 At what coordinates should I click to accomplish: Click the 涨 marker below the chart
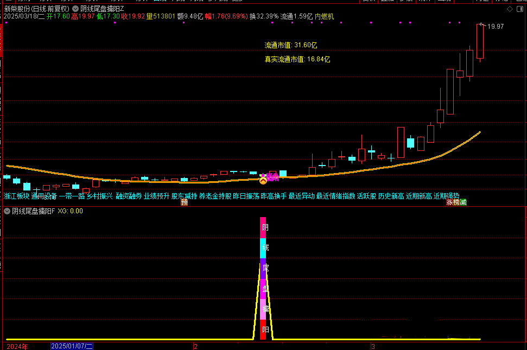[x=449, y=202]
